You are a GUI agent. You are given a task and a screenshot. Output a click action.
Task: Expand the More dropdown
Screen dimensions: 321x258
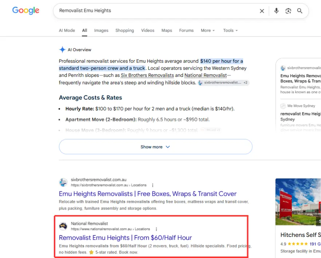(x=208, y=30)
